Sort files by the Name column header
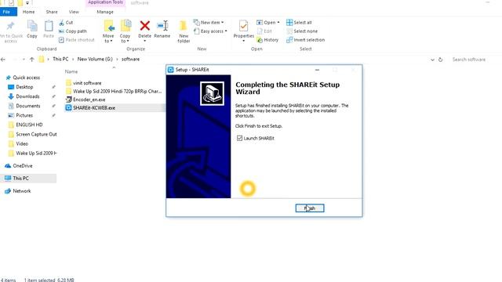This screenshot has width=502, height=282. (71, 71)
